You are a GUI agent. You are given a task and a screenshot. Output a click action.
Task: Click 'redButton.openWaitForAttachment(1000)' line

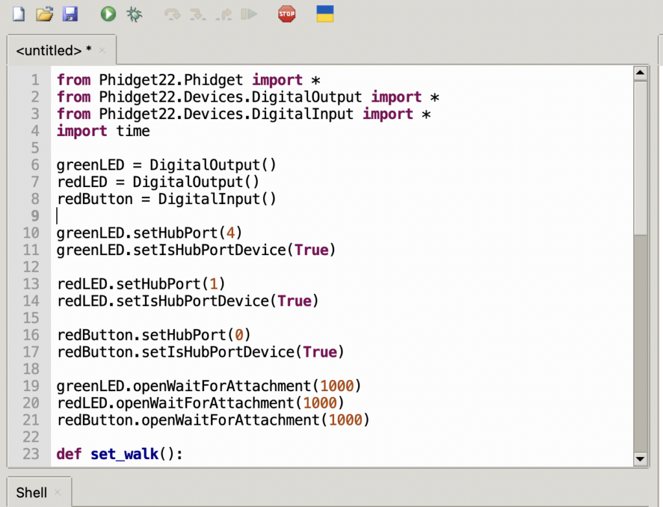point(213,420)
